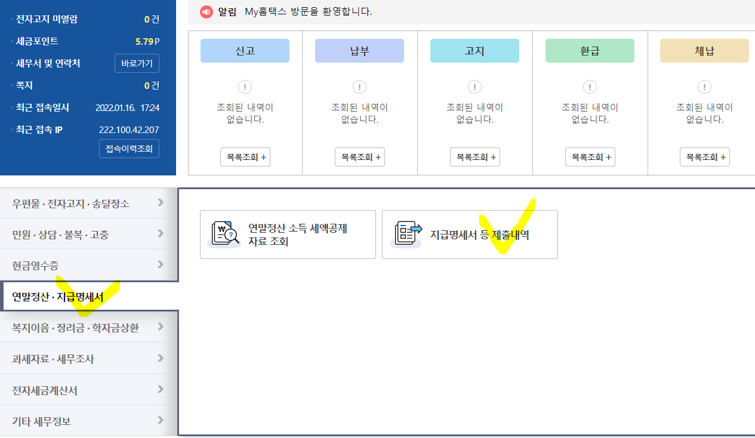The height and width of the screenshot is (438, 755).
Task: Click the payment statement submission list icon
Action: tap(406, 235)
